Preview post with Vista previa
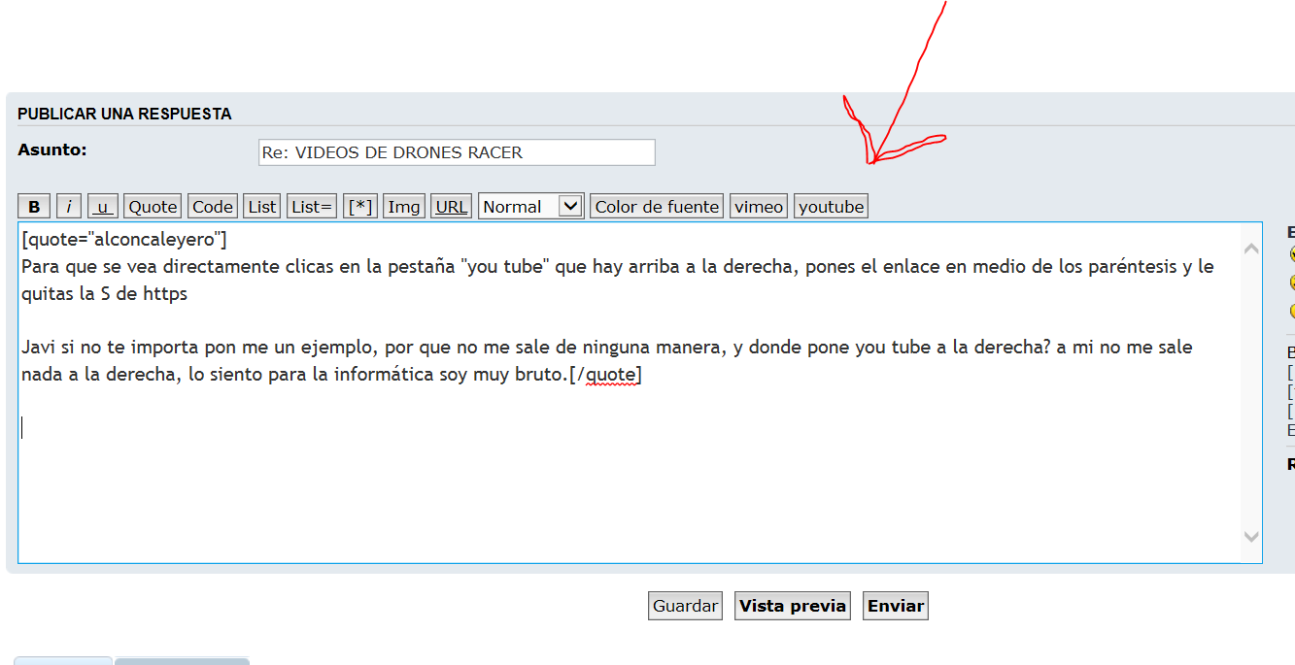 tap(793, 606)
